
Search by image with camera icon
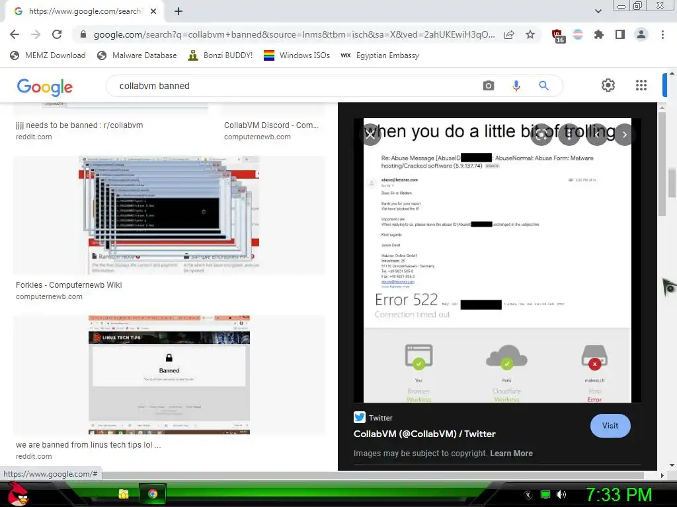[489, 86]
